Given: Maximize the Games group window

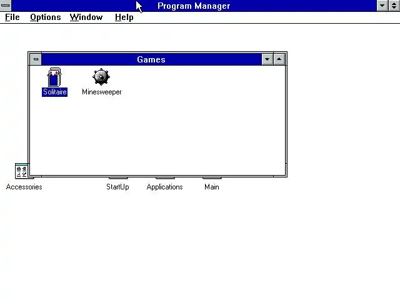Looking at the screenshot, I should (279, 59).
